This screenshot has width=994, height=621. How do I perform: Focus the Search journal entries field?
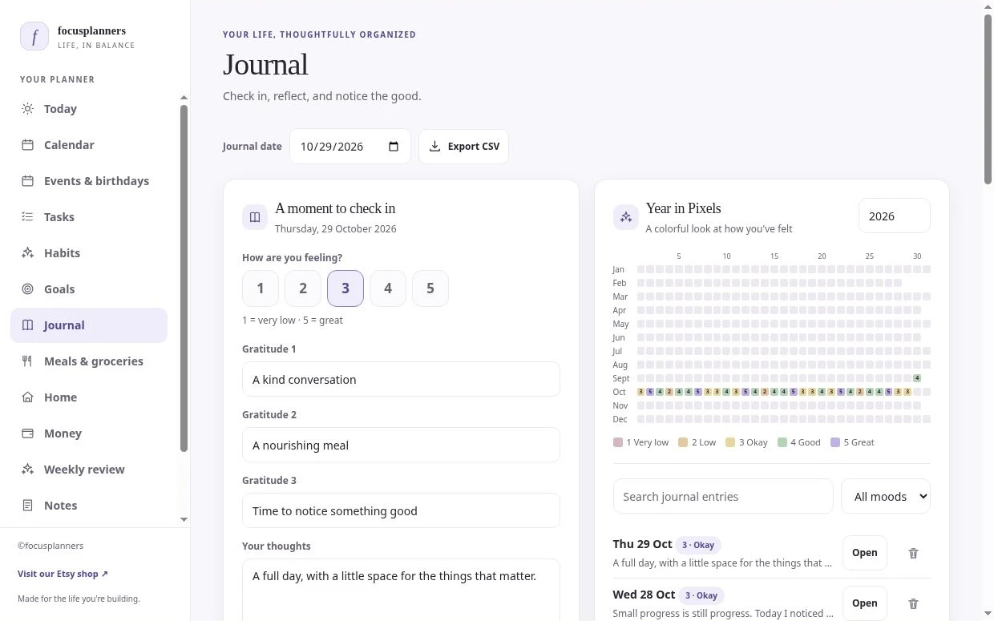point(723,496)
